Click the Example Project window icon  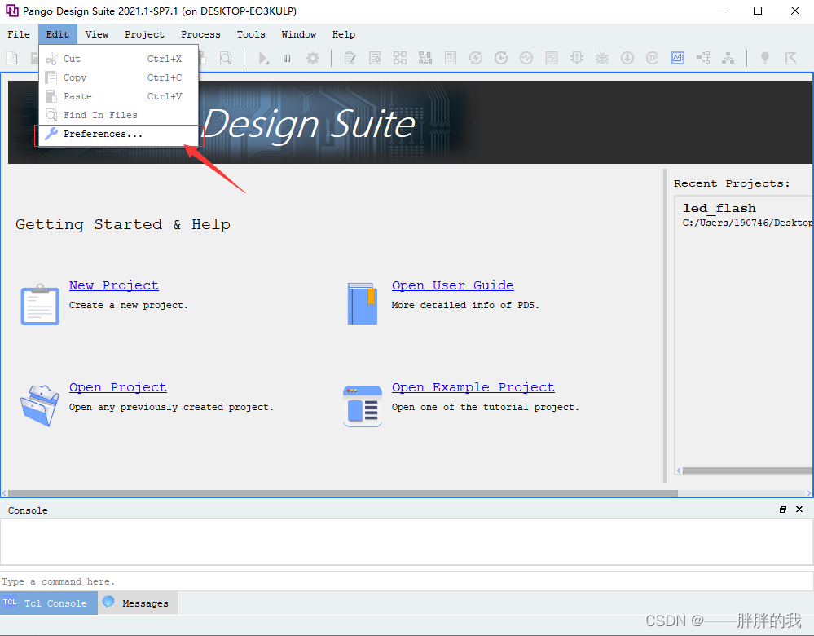(x=363, y=406)
